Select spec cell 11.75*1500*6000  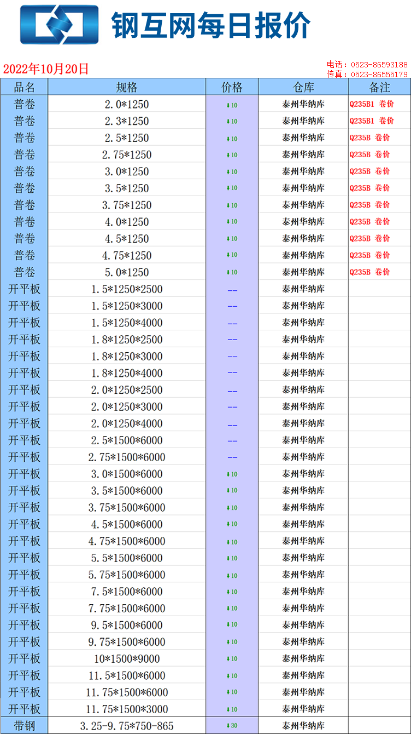[x=127, y=692]
